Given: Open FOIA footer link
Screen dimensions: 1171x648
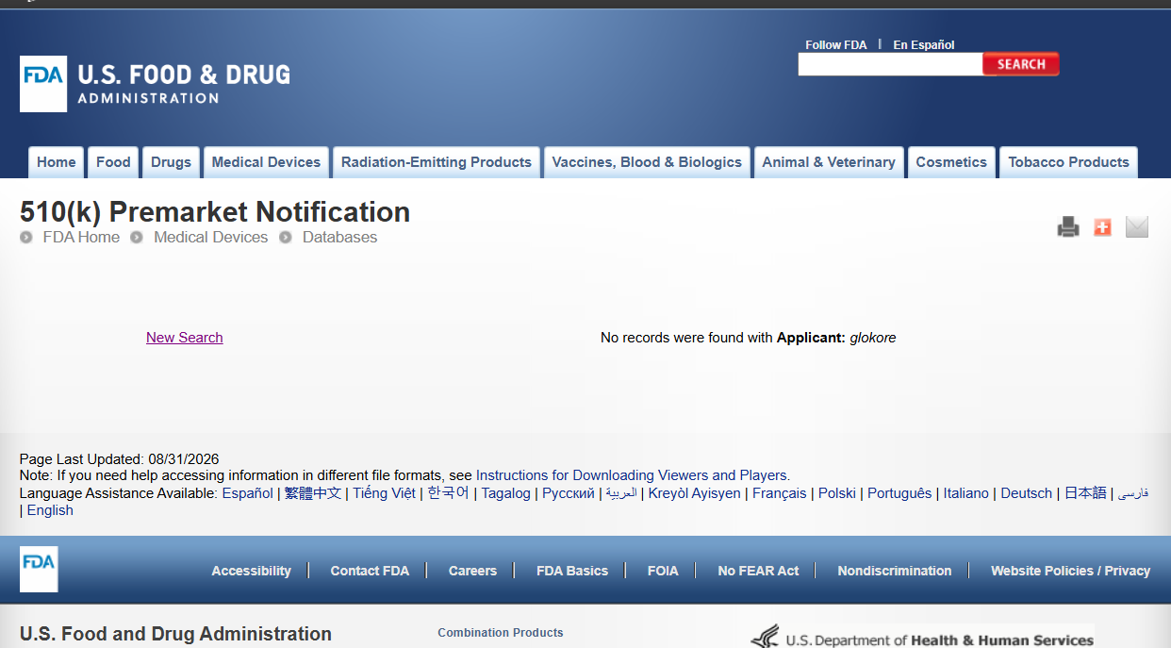Looking at the screenshot, I should [663, 571].
